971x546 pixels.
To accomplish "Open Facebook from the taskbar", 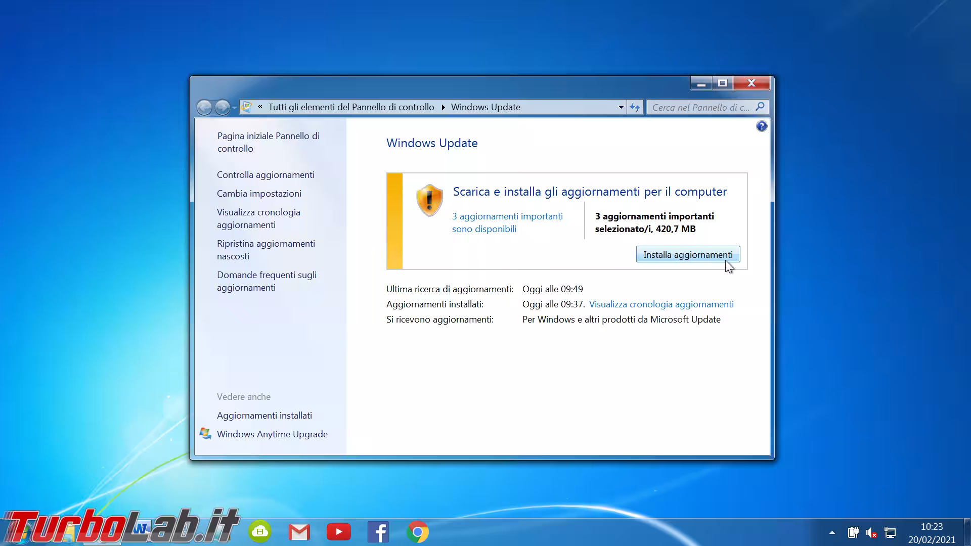I will [x=378, y=532].
